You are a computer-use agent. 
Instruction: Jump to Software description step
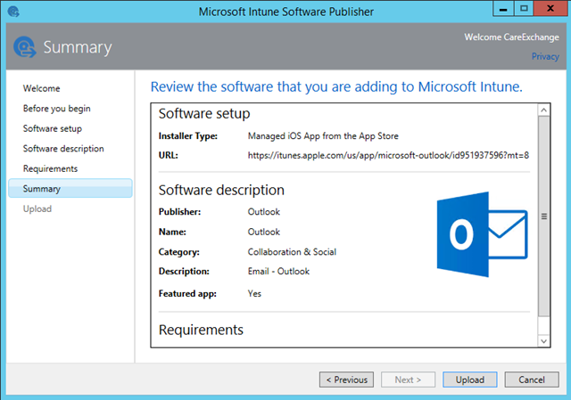pyautogui.click(x=63, y=149)
